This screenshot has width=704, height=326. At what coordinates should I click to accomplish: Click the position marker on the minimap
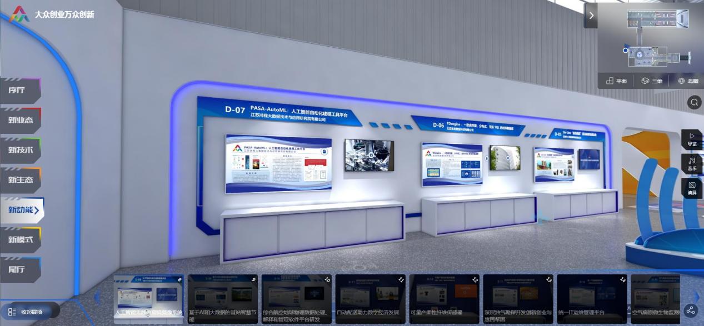(626, 51)
